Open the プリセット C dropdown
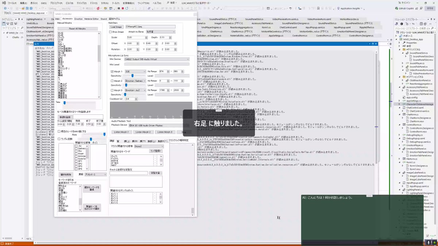Viewport: 438px width, 246px height. coord(95,174)
